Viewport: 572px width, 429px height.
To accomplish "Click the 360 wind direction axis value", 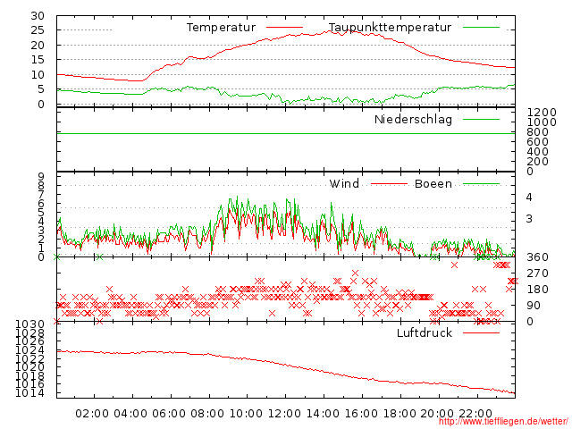I will [x=538, y=257].
